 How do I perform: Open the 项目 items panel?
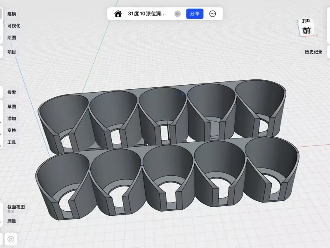coord(12,52)
